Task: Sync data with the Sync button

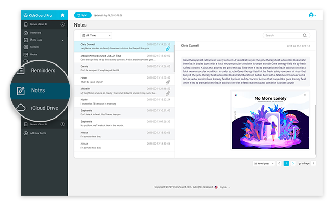Action: pyautogui.click(x=83, y=15)
